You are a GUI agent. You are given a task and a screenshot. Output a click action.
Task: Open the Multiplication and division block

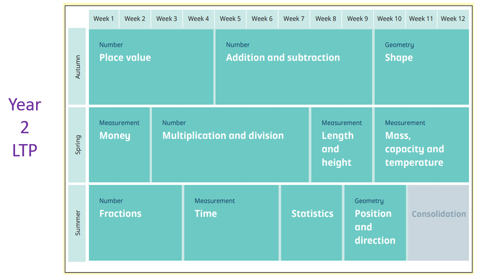[230, 145]
